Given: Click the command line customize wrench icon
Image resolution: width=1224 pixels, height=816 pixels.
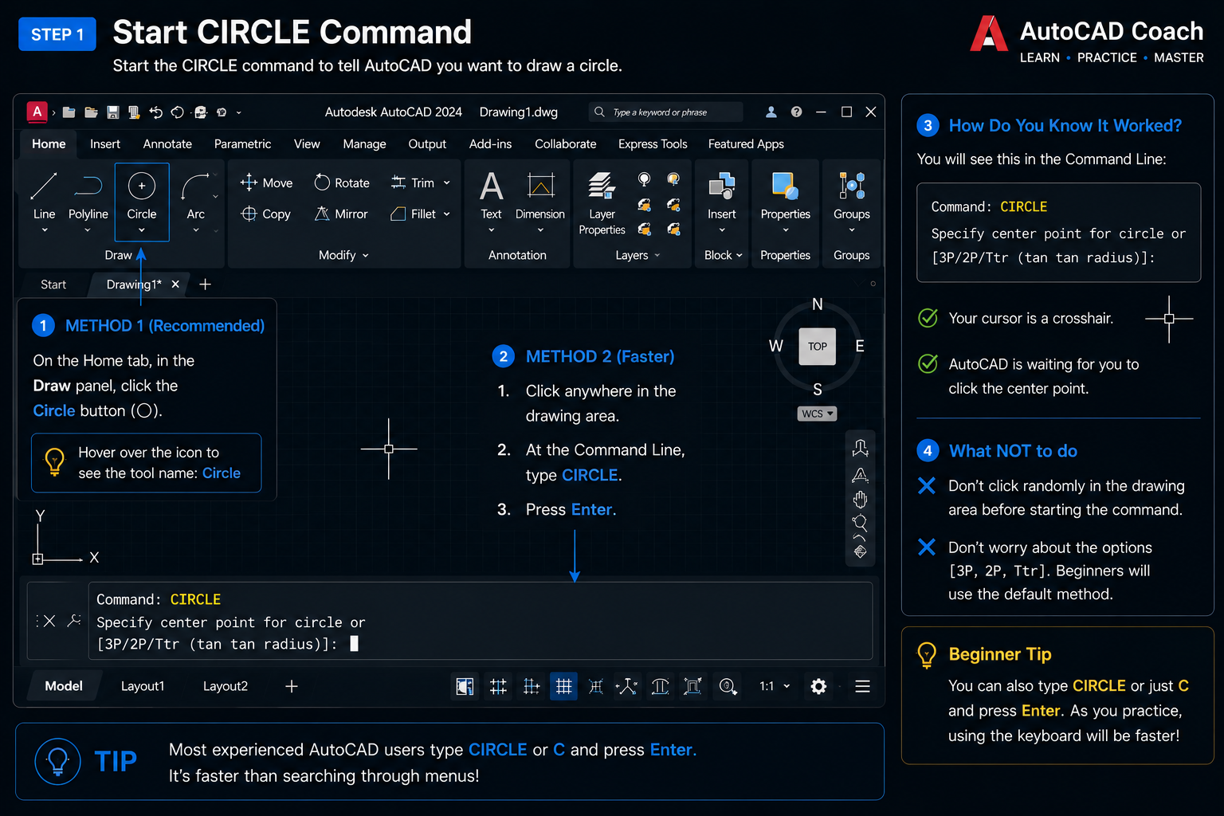Looking at the screenshot, I should 74,621.
